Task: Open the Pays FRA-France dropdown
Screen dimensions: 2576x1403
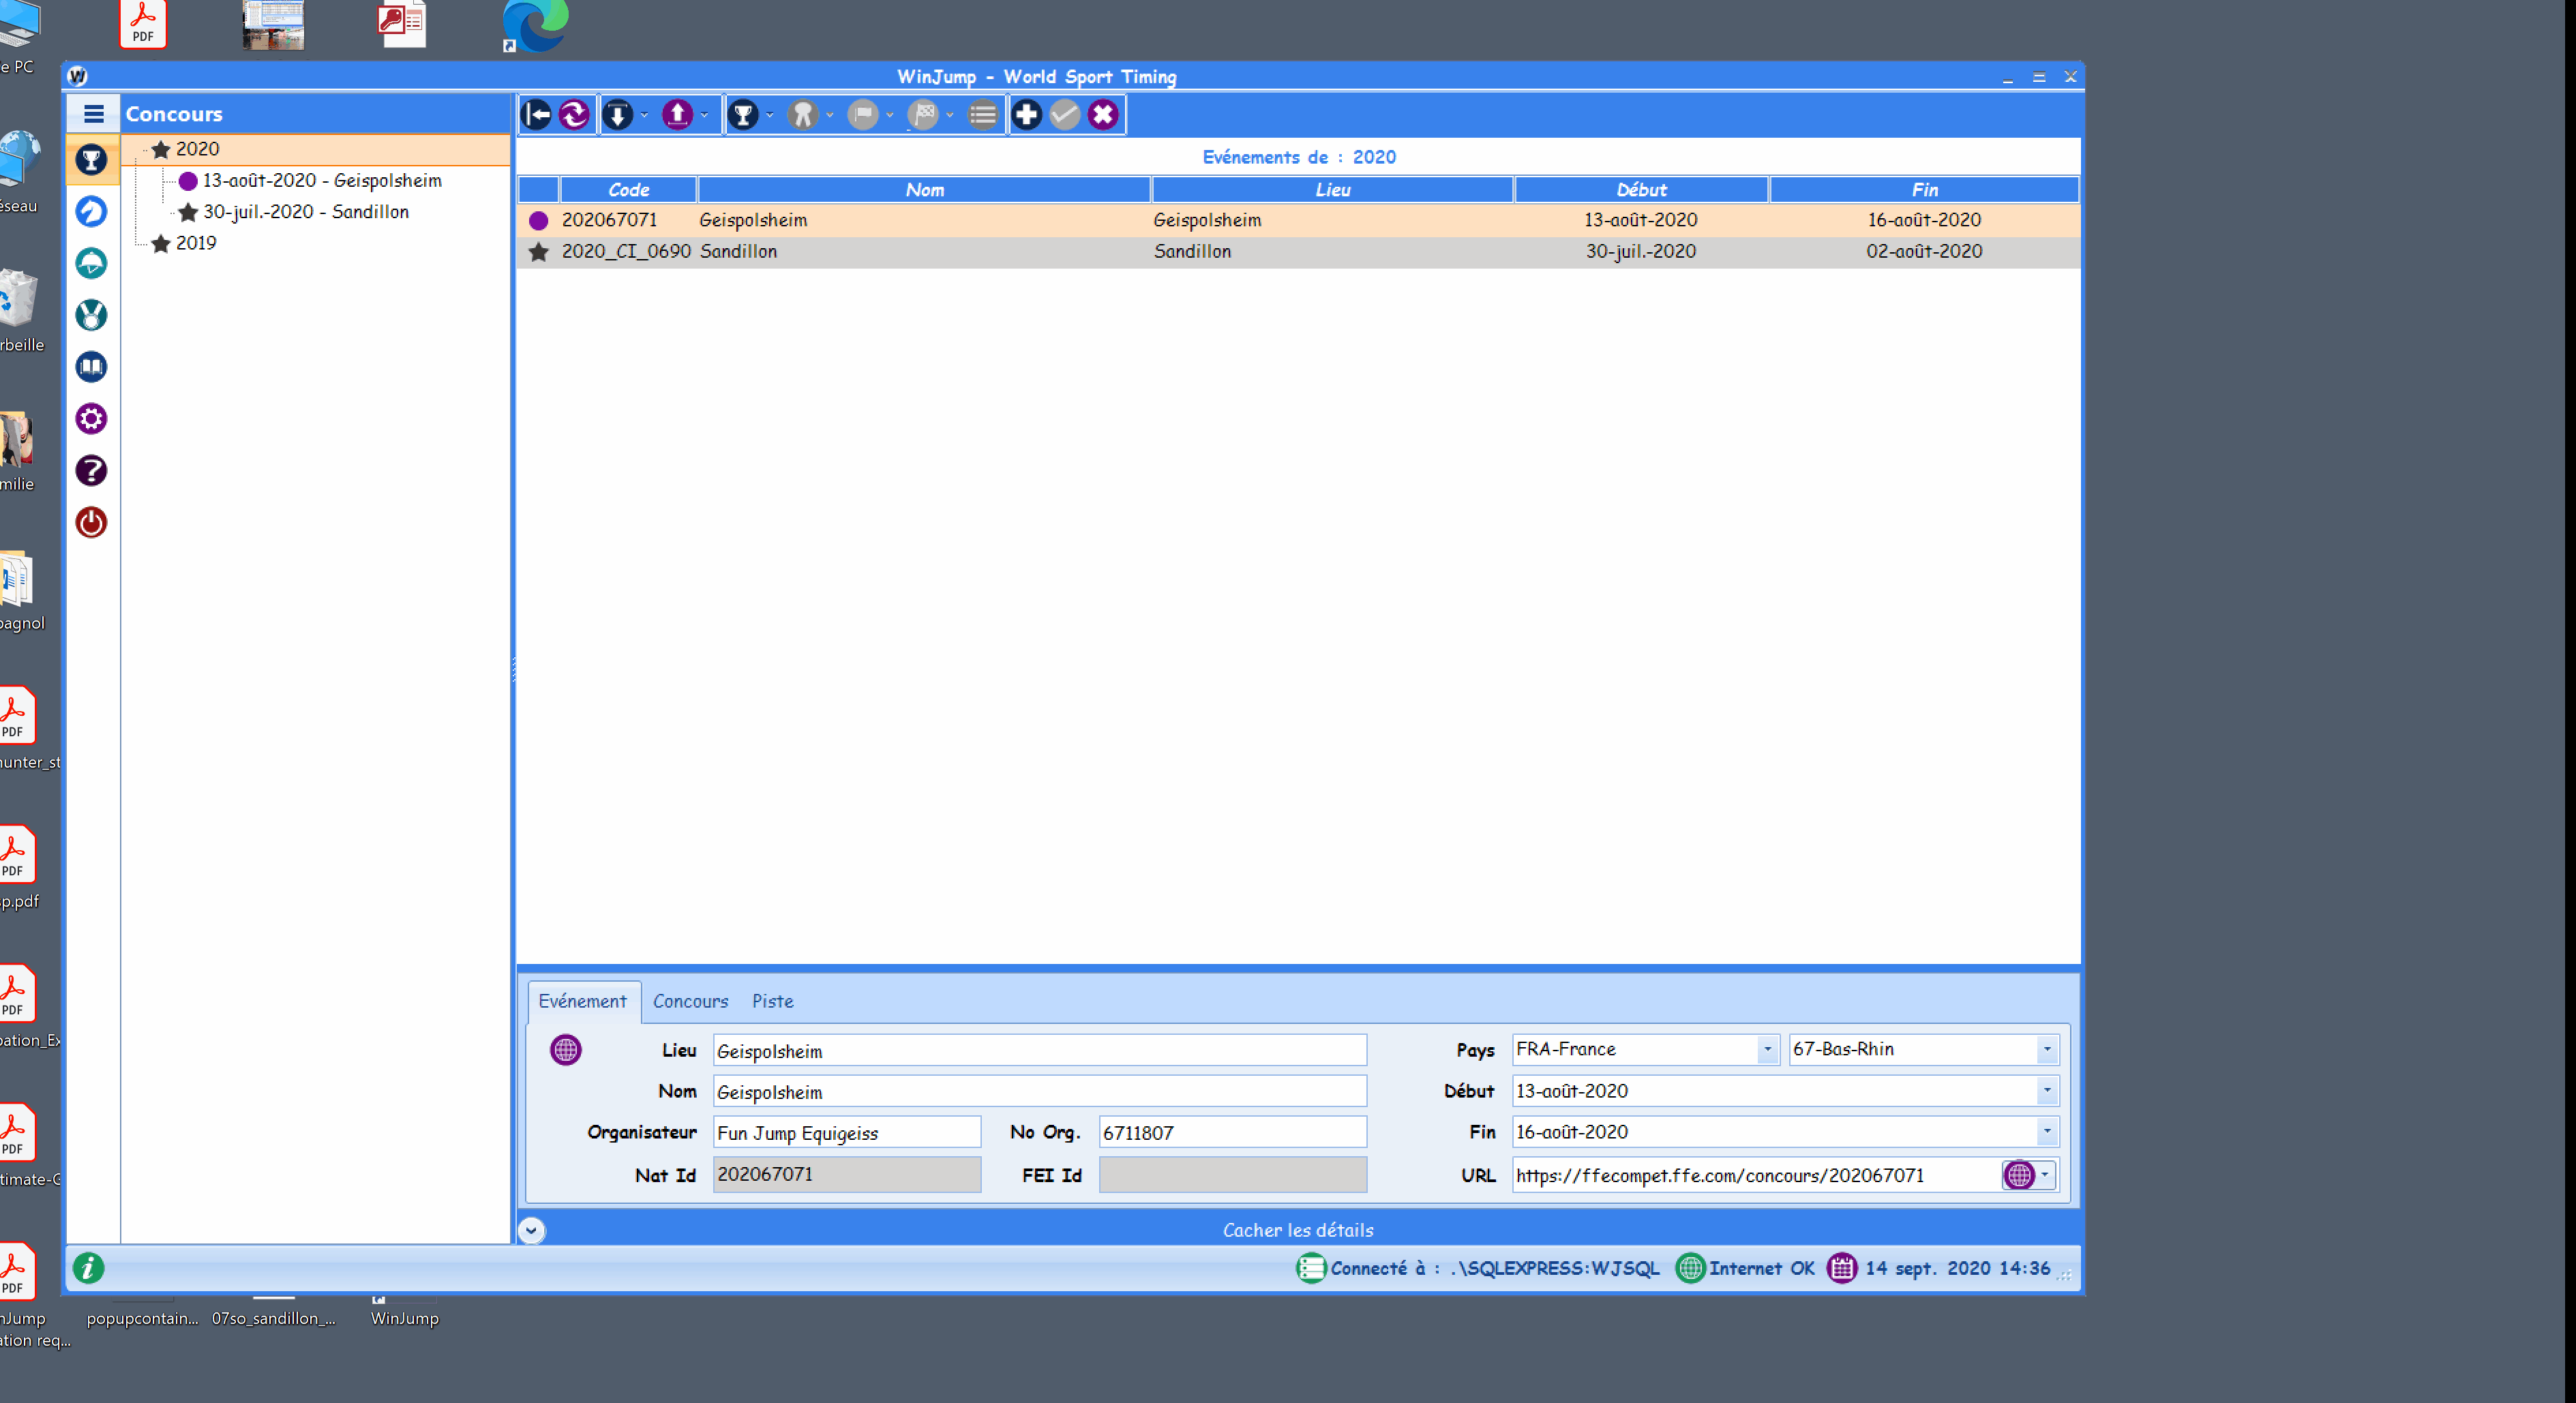Action: coord(1767,1050)
